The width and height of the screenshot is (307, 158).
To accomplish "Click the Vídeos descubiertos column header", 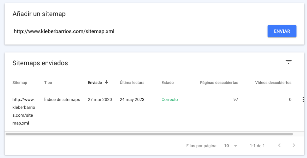I will [273, 83].
